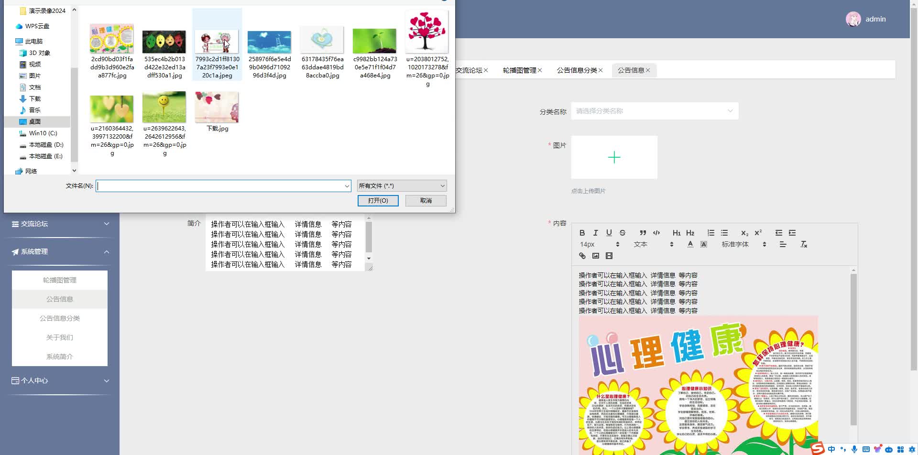This screenshot has width=918, height=455.
Task: Insert a hyperlink in editor
Action: 582,256
